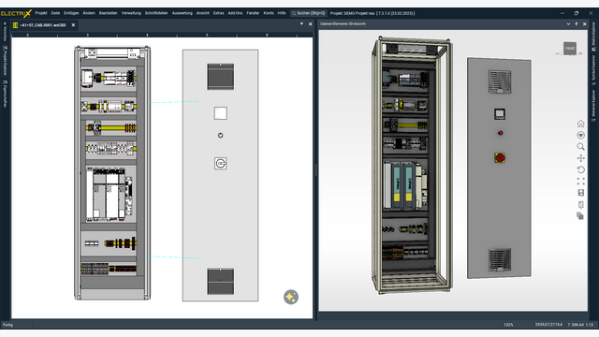This screenshot has height=337, width=599.
Task: Select the rotary main switch on 2D door
Action: [x=221, y=164]
